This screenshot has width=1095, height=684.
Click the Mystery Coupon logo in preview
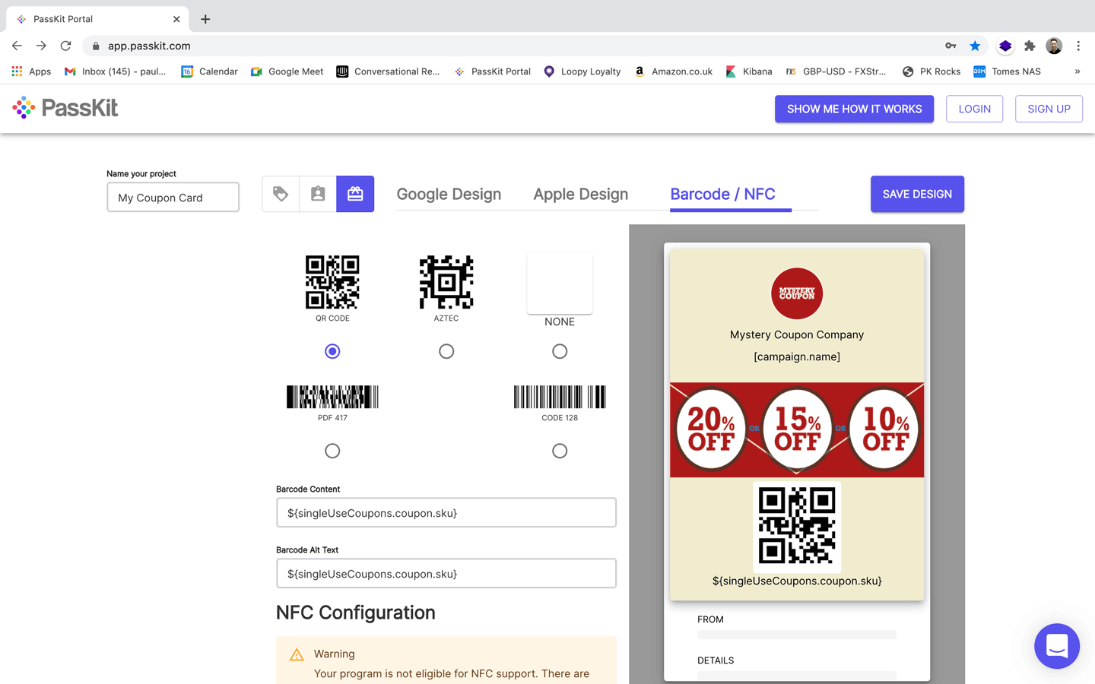pyautogui.click(x=797, y=293)
